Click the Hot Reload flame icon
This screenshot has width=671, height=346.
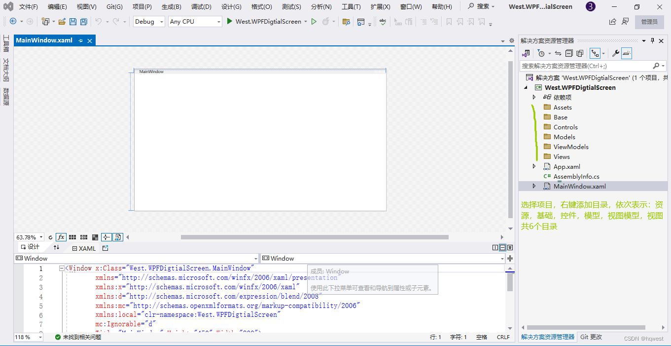325,22
